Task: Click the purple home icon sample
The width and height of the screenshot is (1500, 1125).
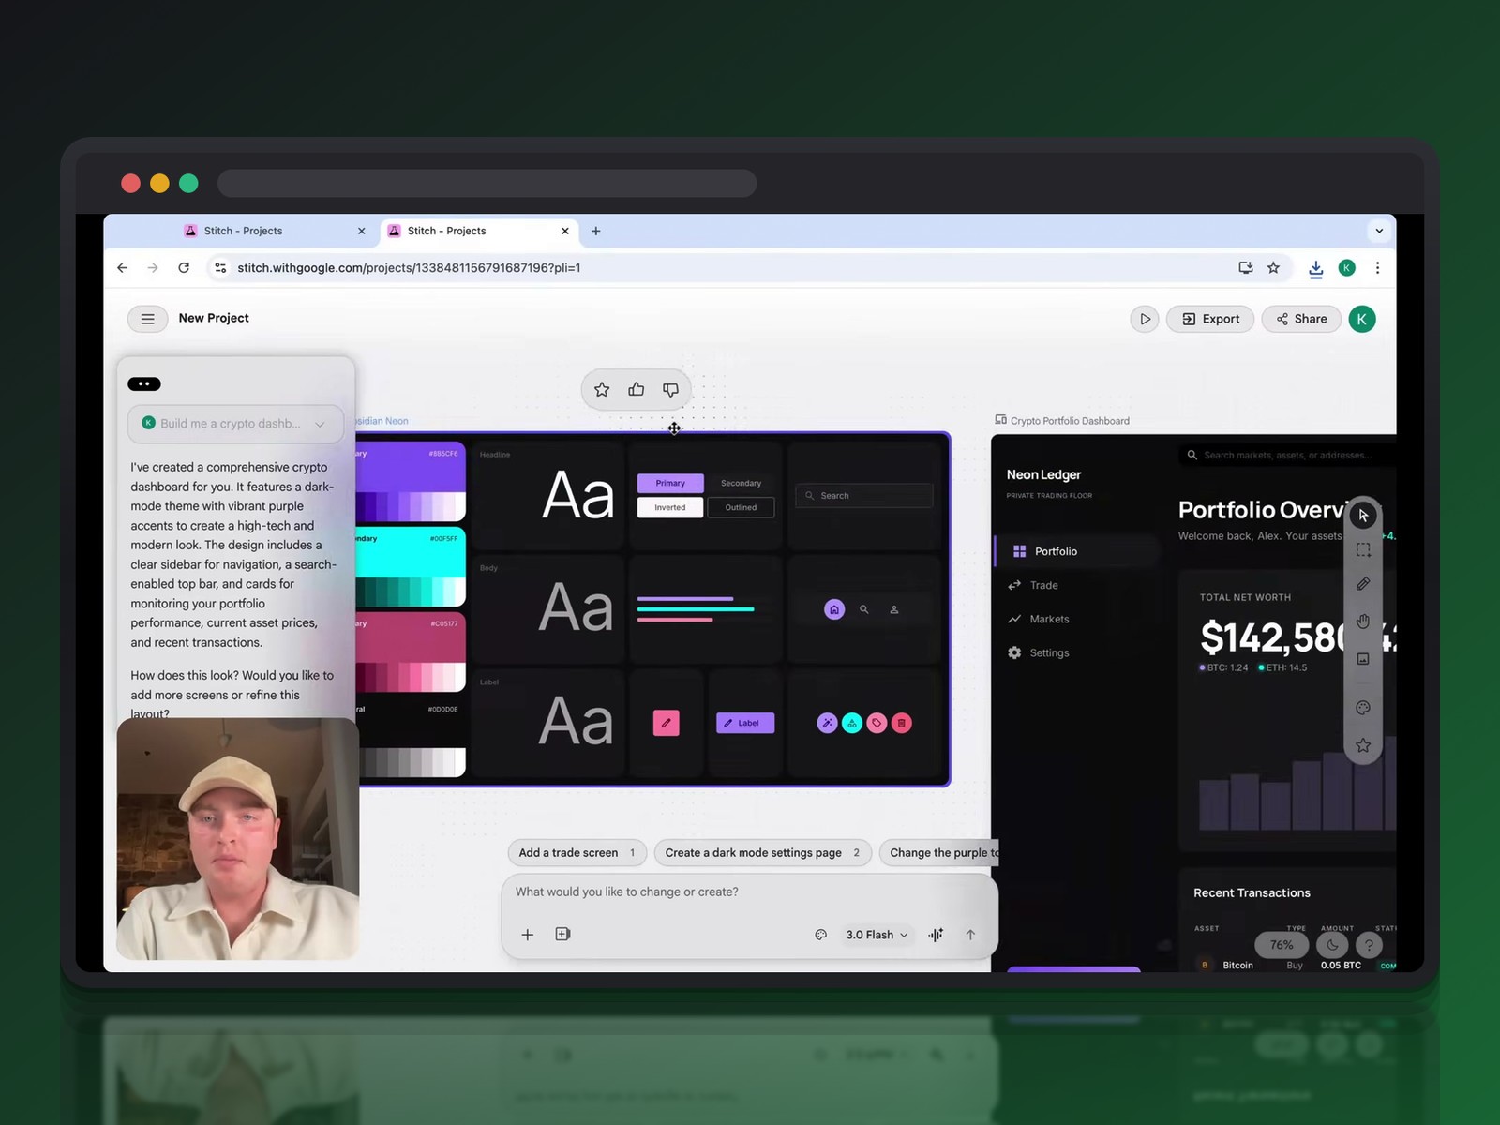Action: 834,609
